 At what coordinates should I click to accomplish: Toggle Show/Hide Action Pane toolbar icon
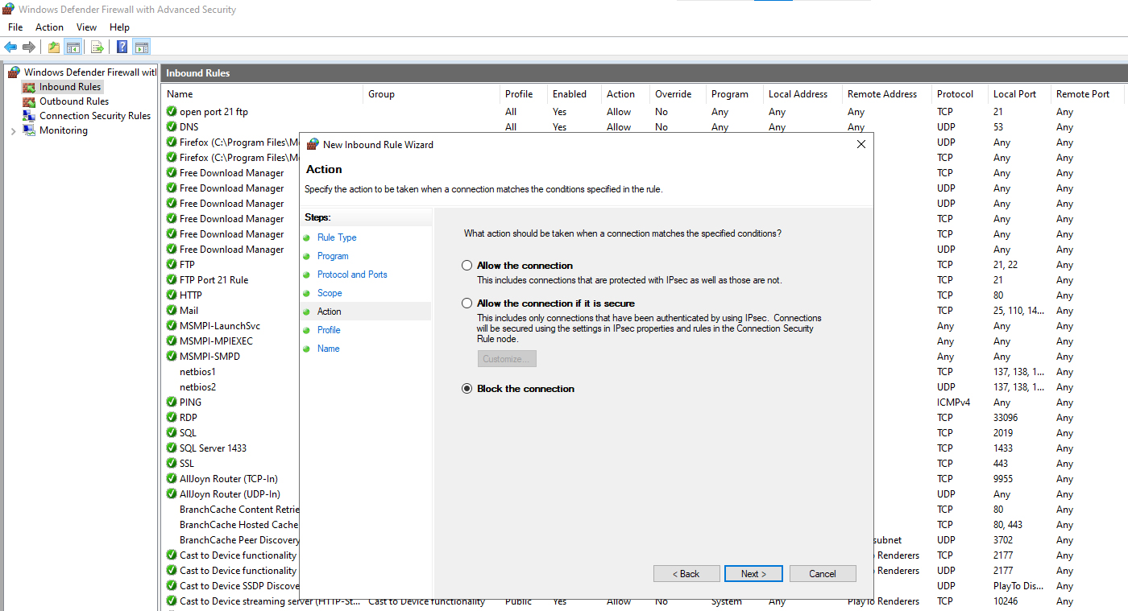(x=142, y=47)
